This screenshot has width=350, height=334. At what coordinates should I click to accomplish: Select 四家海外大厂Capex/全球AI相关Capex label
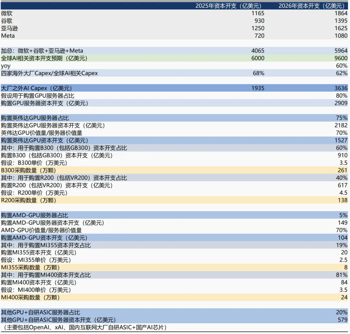click(49, 73)
